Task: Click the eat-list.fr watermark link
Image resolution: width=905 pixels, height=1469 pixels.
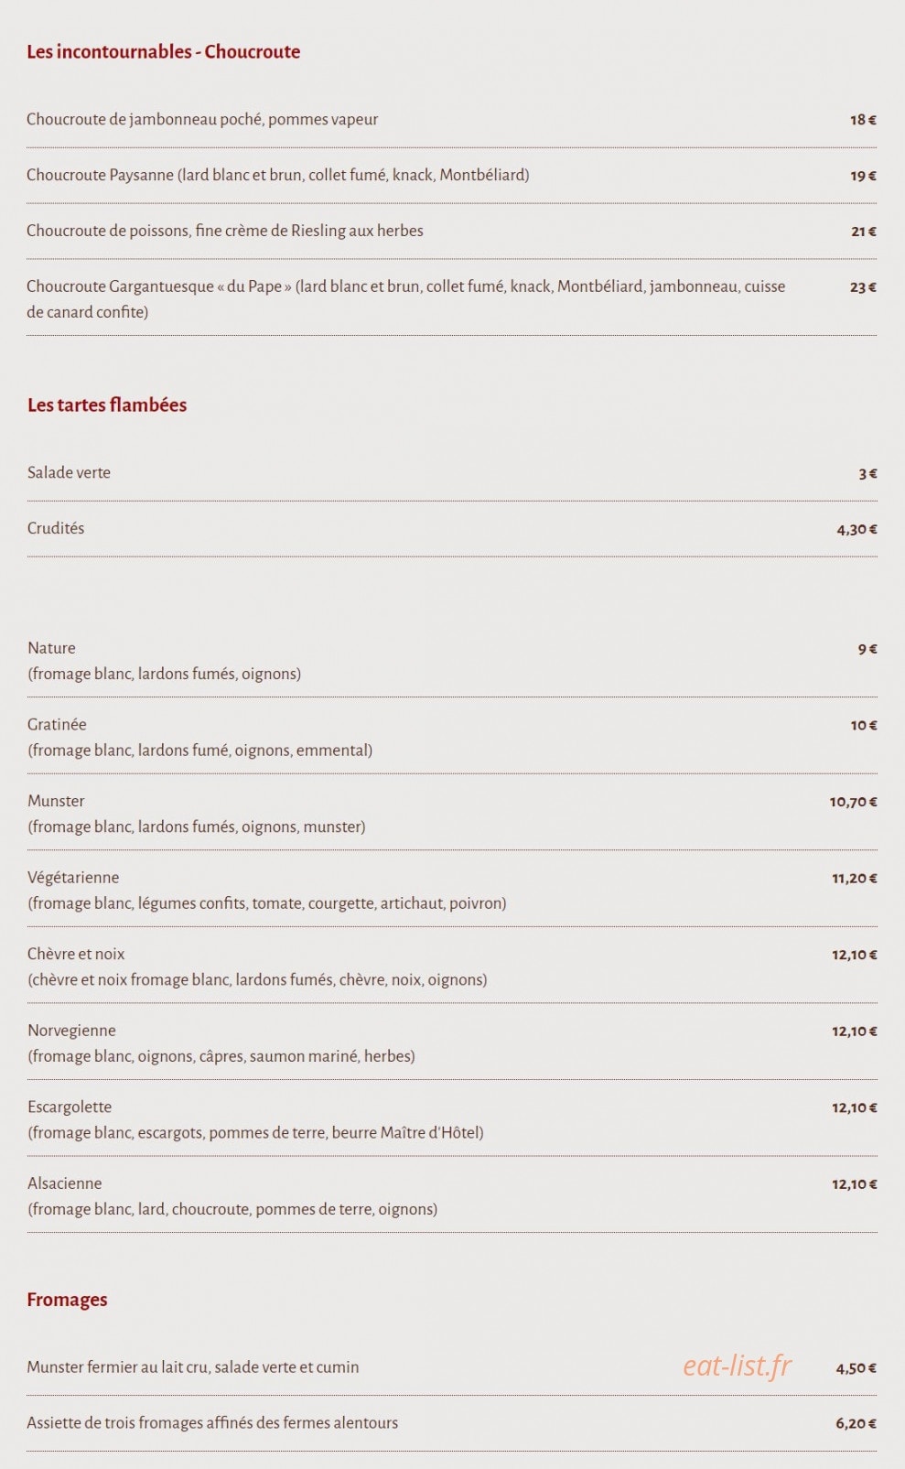Action: [x=737, y=1366]
